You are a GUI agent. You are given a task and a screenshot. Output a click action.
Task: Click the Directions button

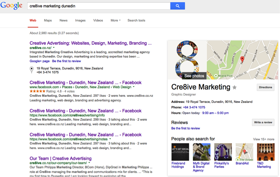click(265, 87)
